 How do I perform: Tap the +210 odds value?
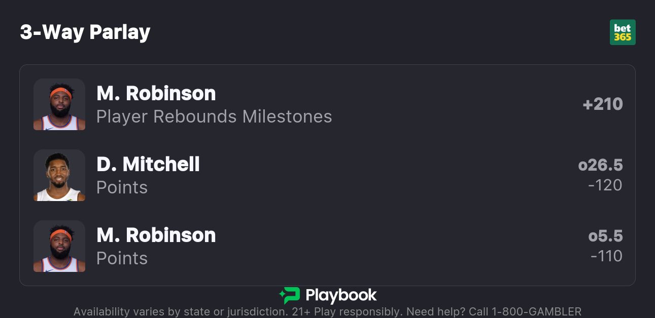[603, 104]
